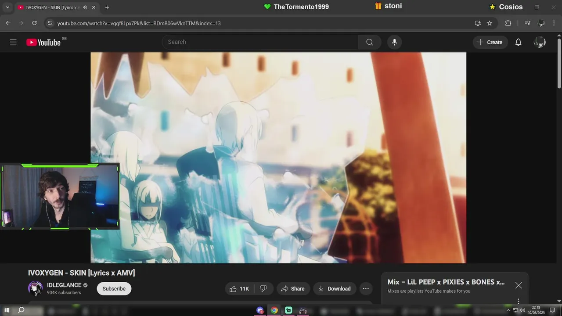This screenshot has width=562, height=316.
Task: View site information icon in address bar
Action: [x=50, y=23]
